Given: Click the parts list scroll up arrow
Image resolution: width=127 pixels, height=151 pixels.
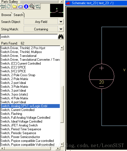Looking at the screenshot, I should coord(62,48).
